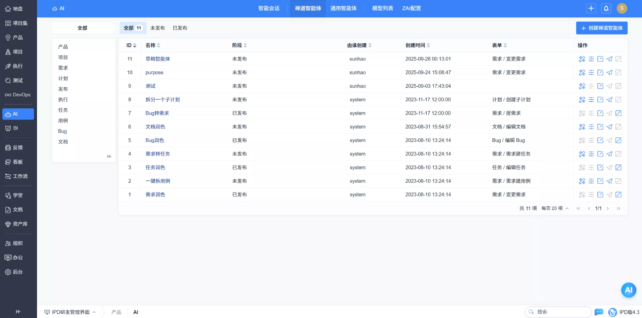Switch to the 通用智能体 tab
Viewport: 642px width, 318px height.
(x=344, y=8)
